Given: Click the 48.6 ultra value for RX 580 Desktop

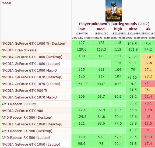Looking at the screenshot, I should pos(133,117).
